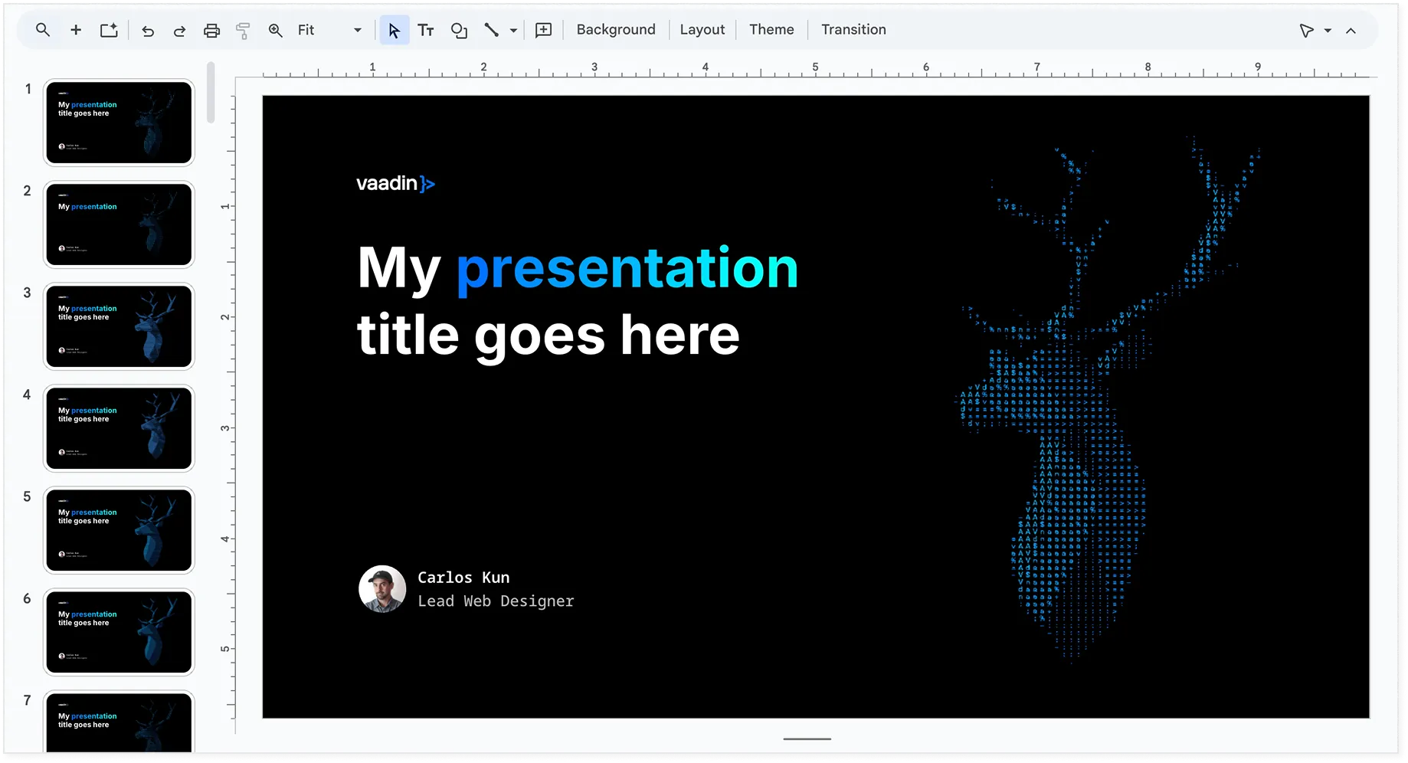Image resolution: width=1408 pixels, height=763 pixels.
Task: Select slide 7 thumbnail
Action: (119, 722)
